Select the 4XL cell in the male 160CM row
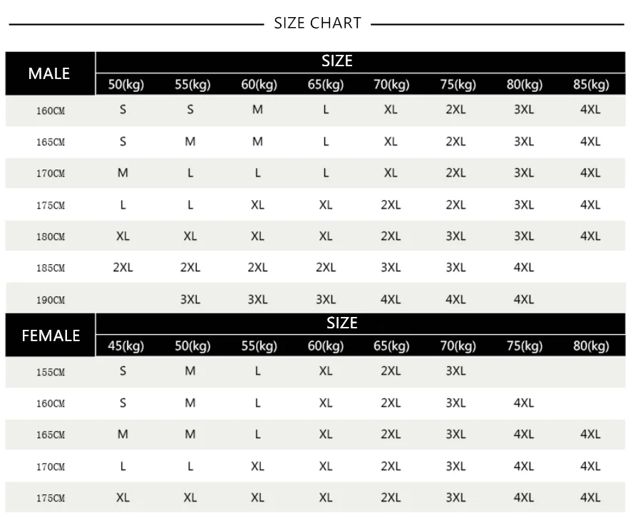 [590, 110]
